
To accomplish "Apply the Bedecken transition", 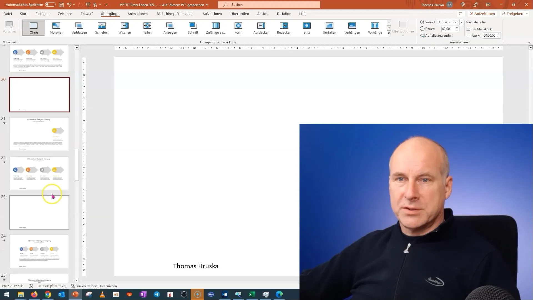I will click(x=284, y=28).
